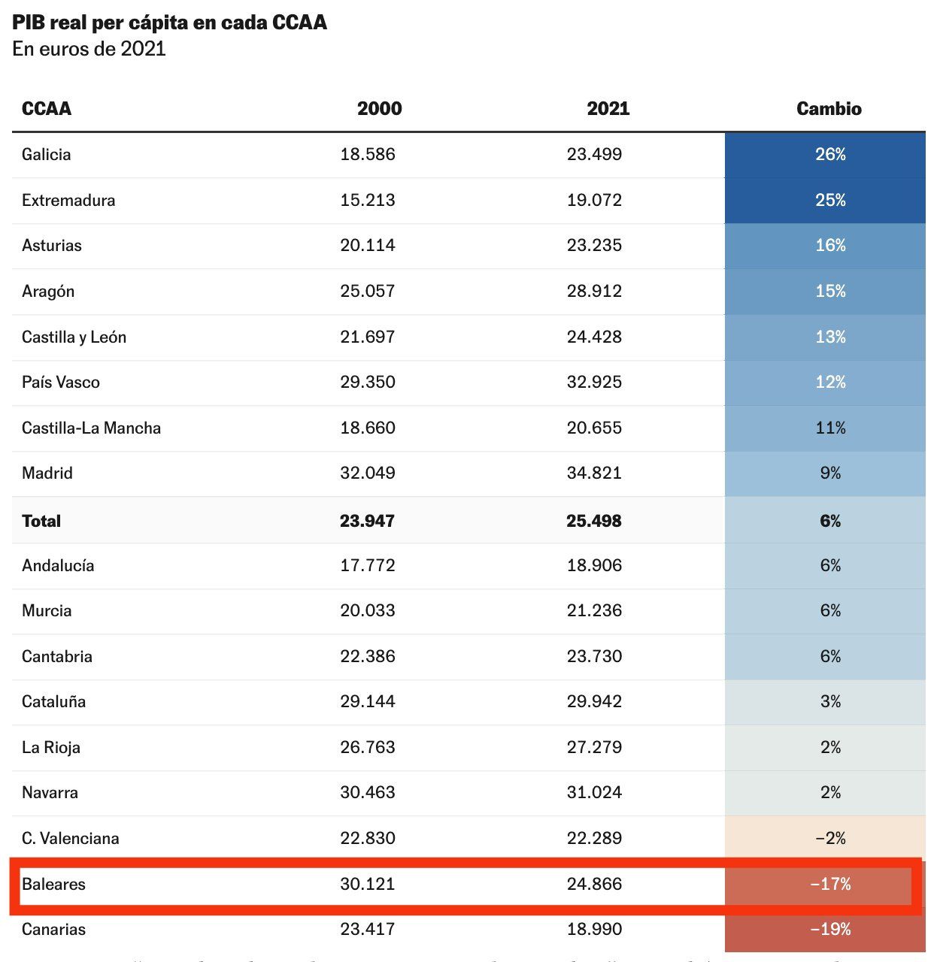
Task: Select the Andalucía row label
Action: 58,566
